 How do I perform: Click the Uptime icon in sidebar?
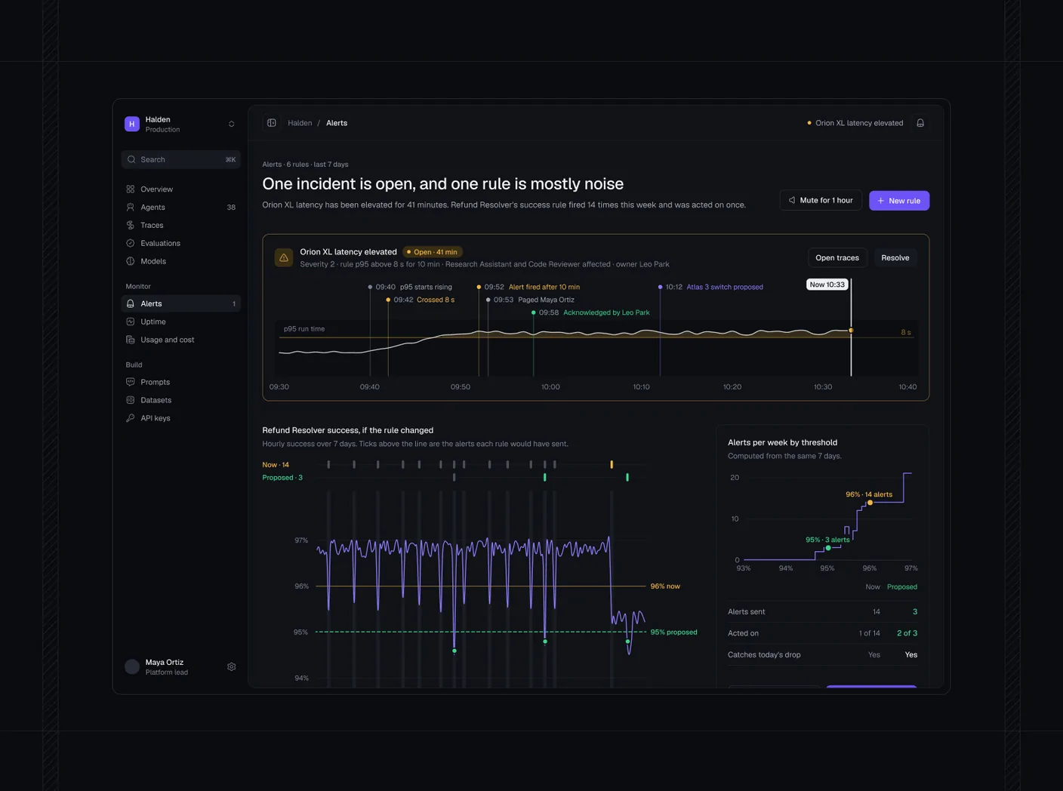[131, 322]
